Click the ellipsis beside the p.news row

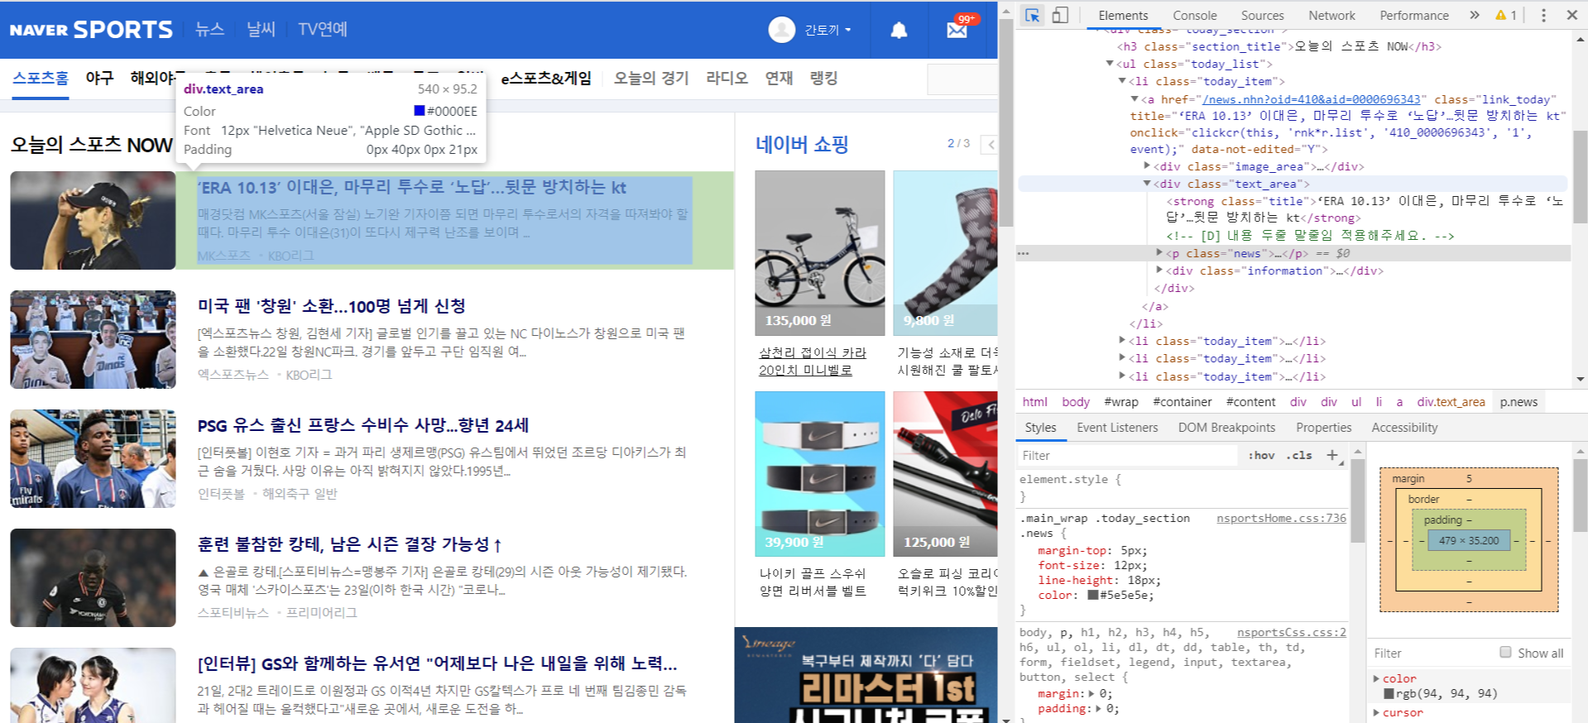[1024, 253]
